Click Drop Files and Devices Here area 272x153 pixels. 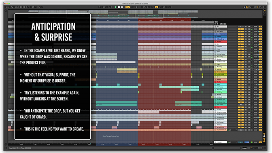click(111, 136)
